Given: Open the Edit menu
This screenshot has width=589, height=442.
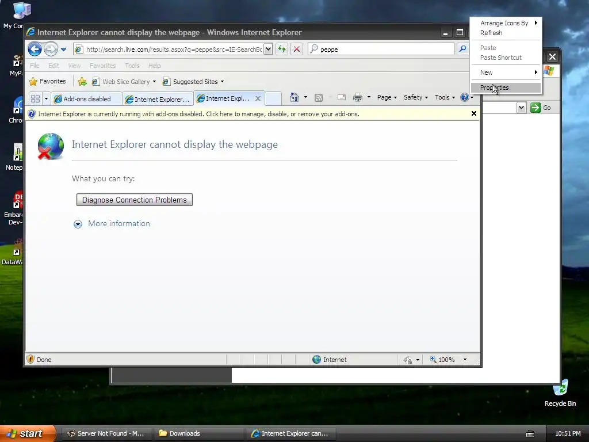Looking at the screenshot, I should point(53,66).
